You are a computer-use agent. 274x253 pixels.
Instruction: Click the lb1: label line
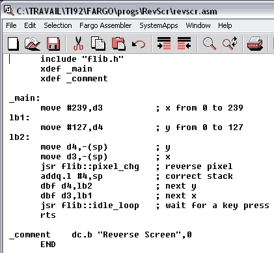tap(20, 118)
